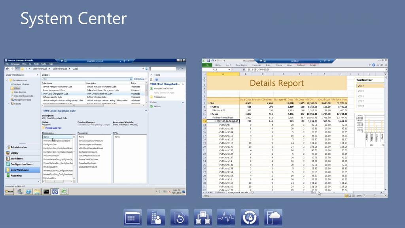Click the PowerShell taskbar icon
This screenshot has width=405, height=228.
[x=28, y=192]
